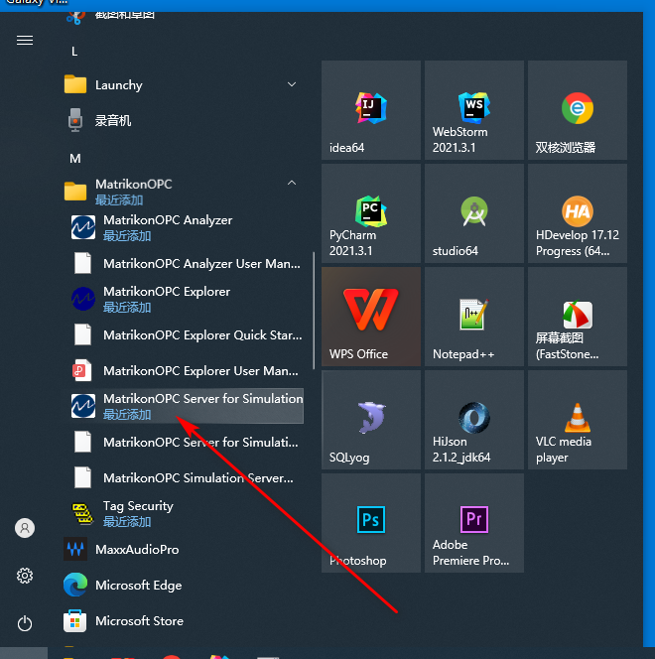The width and height of the screenshot is (655, 659).
Task: Open 录音机 voice recorder app
Action: tap(182, 121)
